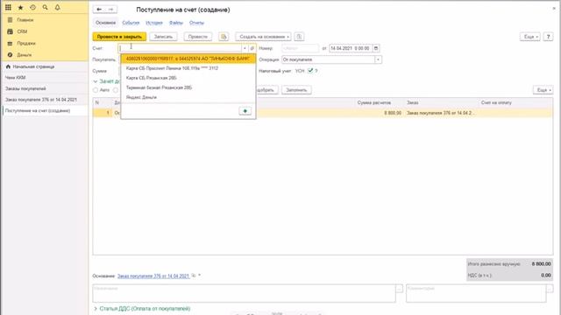Image resolution: width=561 pixels, height=315 pixels.
Task: Click the back arrow navigation button
Action: pos(99,10)
